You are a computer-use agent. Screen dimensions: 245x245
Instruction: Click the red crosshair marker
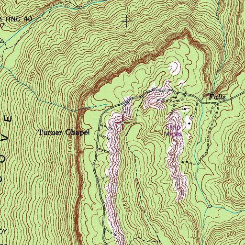[x=122, y=122]
